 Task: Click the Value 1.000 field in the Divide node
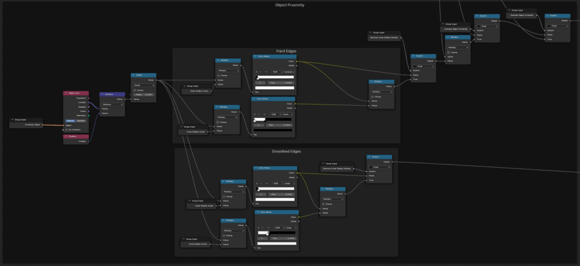click(143, 94)
